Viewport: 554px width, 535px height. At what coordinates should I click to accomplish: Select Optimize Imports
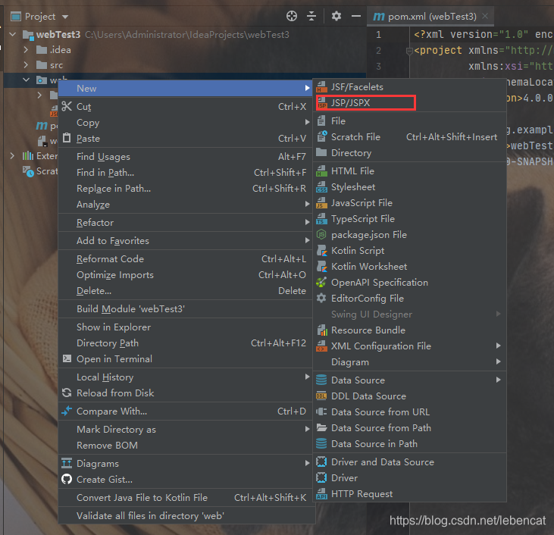[186, 274]
